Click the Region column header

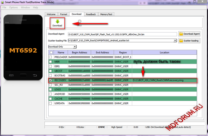[x=123, y=52]
